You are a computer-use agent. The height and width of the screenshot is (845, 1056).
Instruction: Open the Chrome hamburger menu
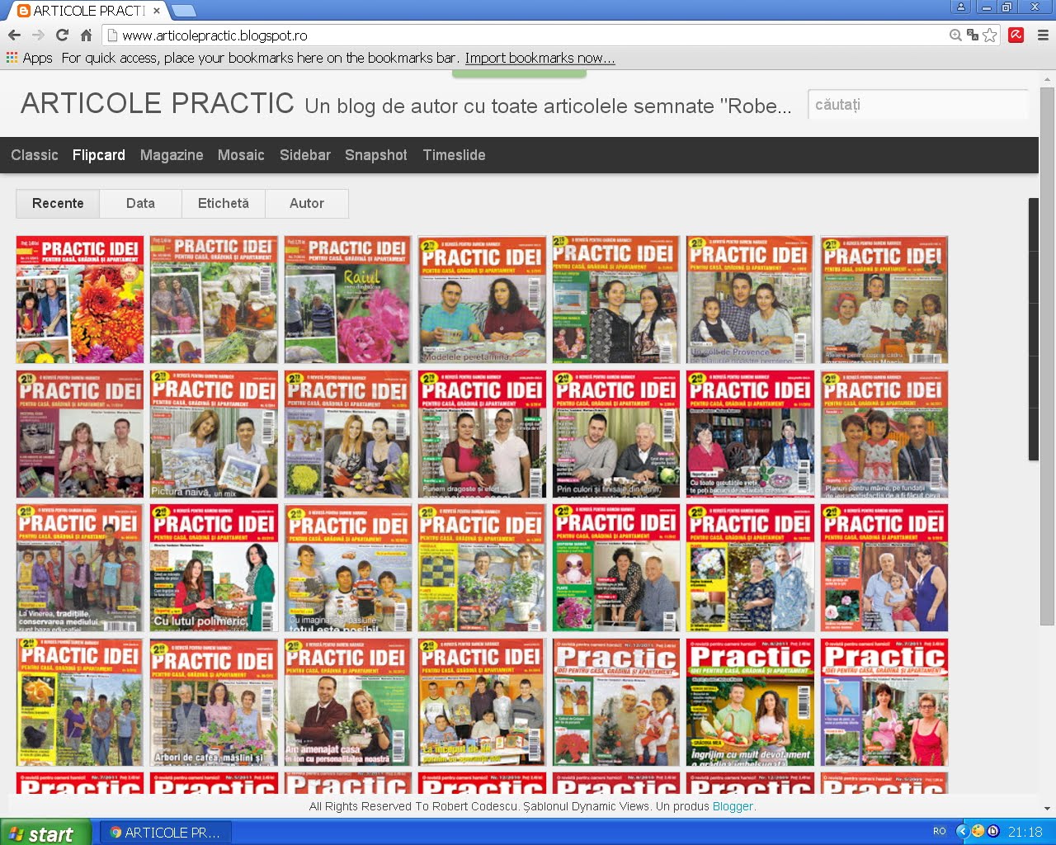coord(1043,35)
